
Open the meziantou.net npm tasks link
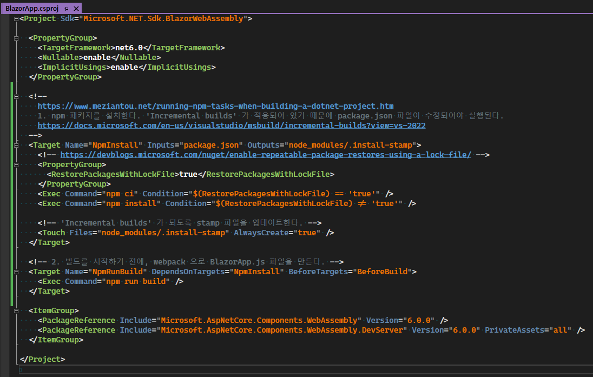point(215,106)
